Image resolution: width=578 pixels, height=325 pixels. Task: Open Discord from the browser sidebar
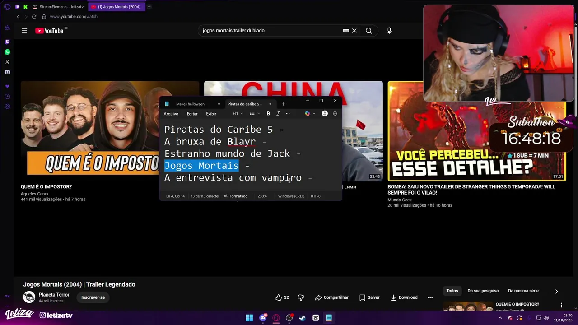(7, 72)
